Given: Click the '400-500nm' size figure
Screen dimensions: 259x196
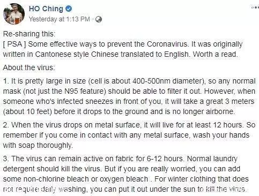Looking at the screenshot, I should 151,81.
